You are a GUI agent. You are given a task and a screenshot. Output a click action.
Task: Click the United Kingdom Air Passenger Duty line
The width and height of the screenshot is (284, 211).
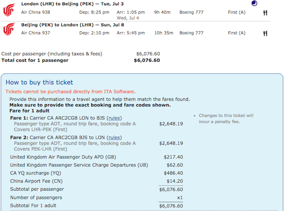click(97, 157)
